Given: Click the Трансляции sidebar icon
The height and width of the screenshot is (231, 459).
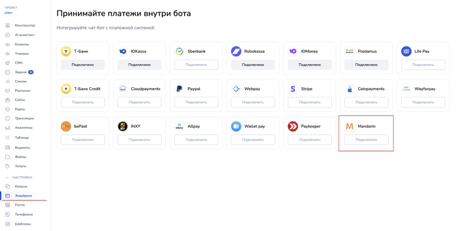Looking at the screenshot, I should 8,119.
